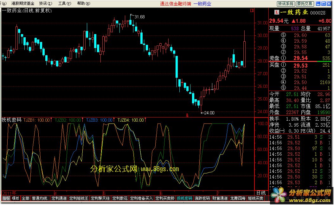The width and height of the screenshot is (334, 205).
Task: Switch to the 宏利短线王 indicator tab
Action: 79,198
